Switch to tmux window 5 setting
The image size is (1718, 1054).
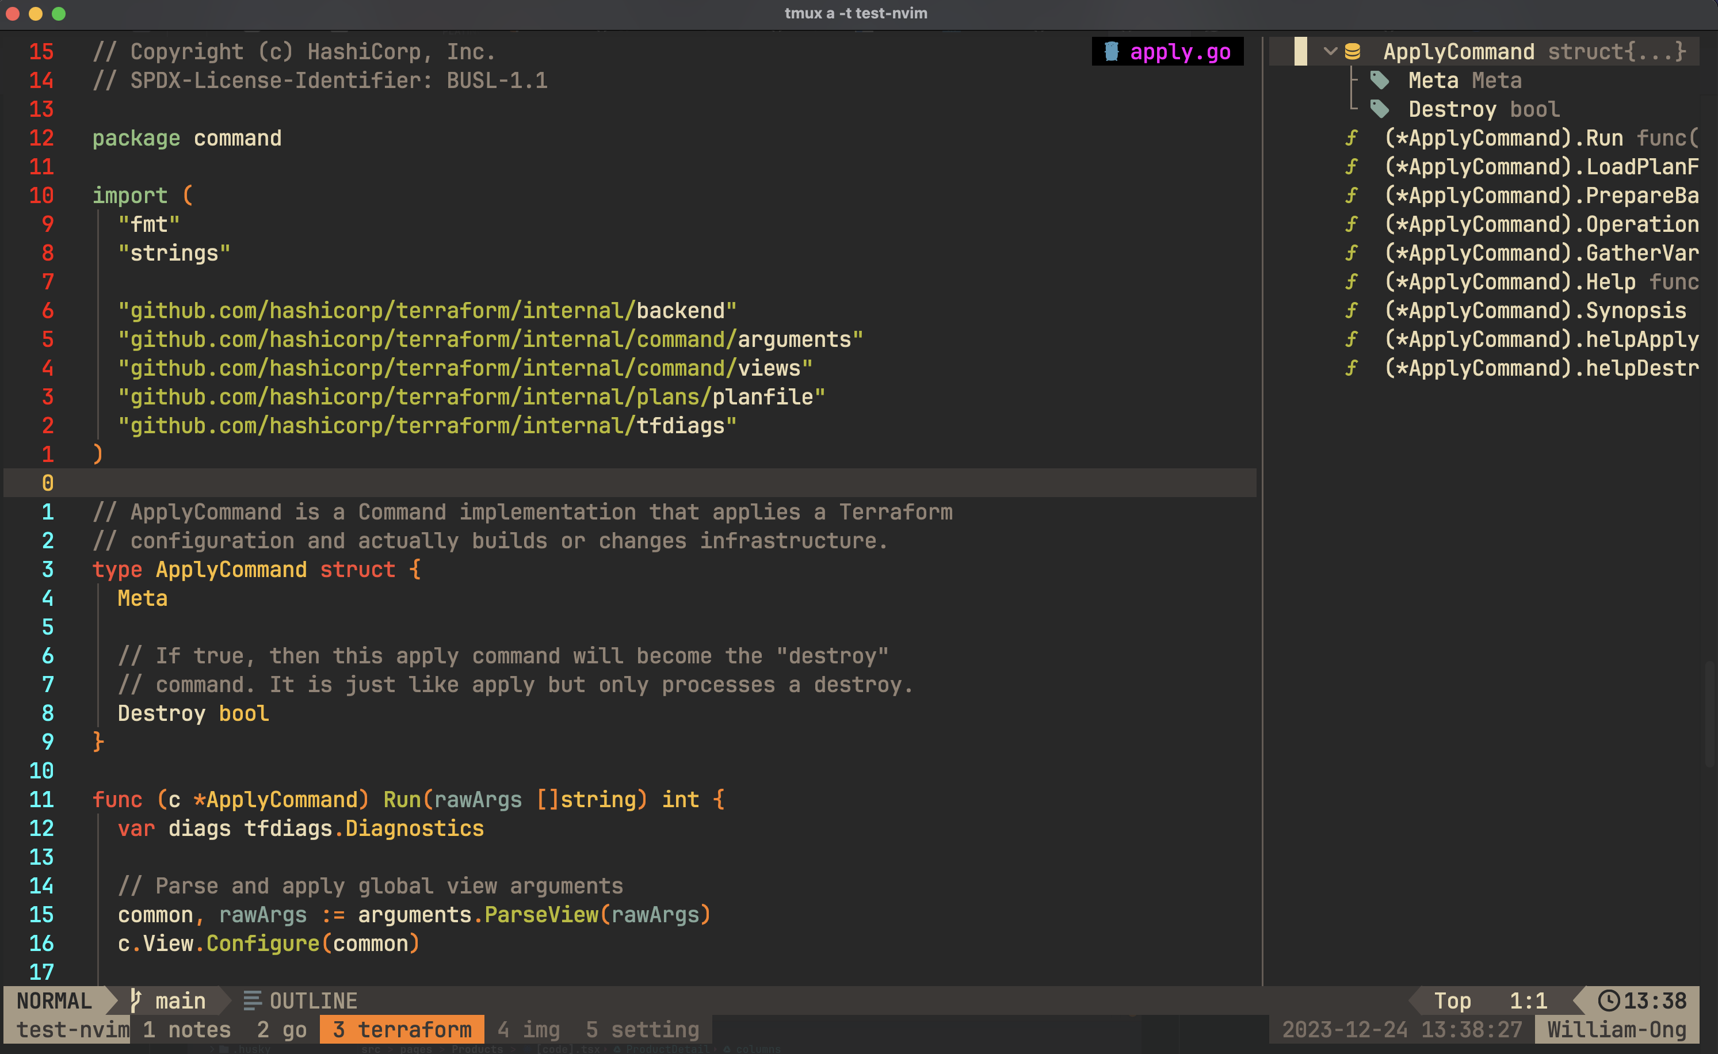pyautogui.click(x=642, y=1030)
